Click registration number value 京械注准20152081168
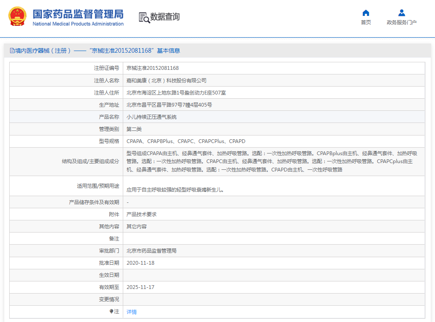Viewport: 435px width, 322px height. [x=153, y=68]
